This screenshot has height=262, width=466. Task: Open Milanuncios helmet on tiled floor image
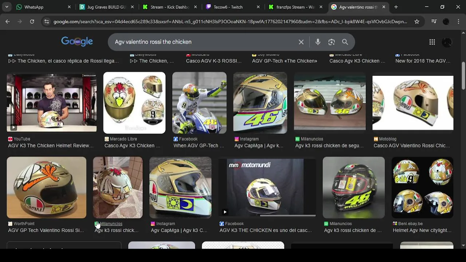click(x=118, y=188)
